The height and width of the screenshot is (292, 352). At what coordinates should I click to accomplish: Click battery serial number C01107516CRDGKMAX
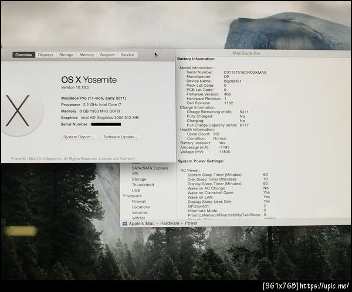pos(245,73)
